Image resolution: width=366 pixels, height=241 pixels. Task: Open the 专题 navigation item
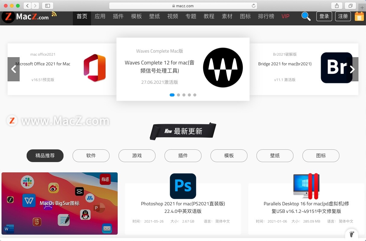coord(191,16)
